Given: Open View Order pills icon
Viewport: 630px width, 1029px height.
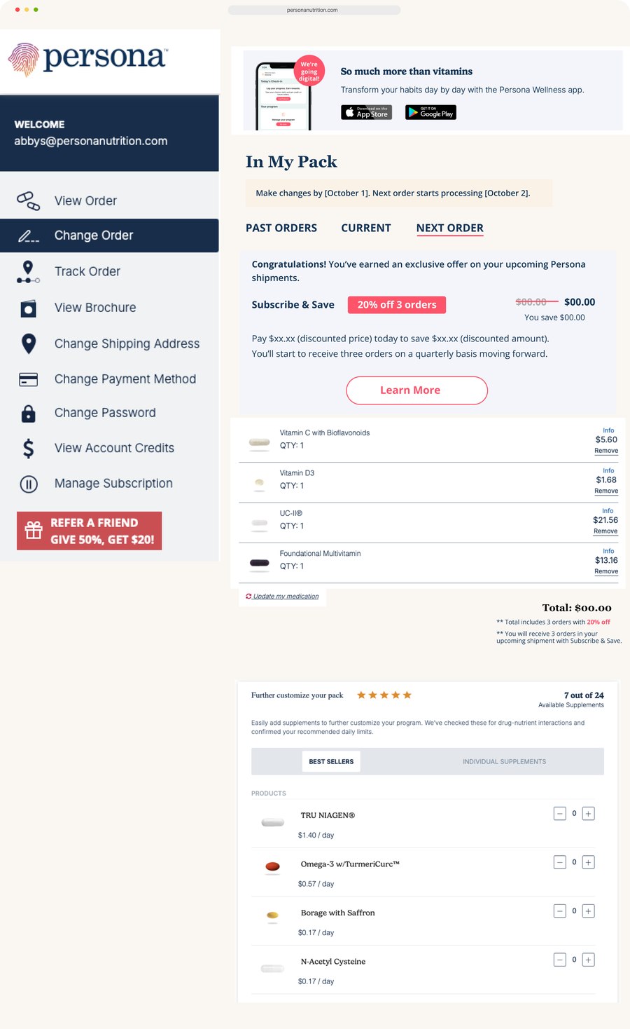Looking at the screenshot, I should (29, 201).
